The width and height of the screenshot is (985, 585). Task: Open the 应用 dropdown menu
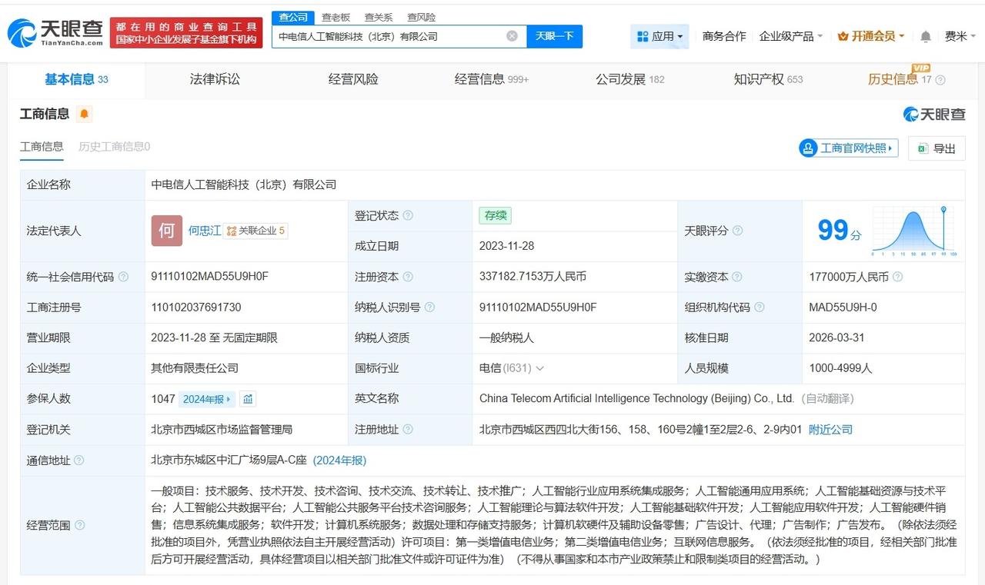click(659, 36)
